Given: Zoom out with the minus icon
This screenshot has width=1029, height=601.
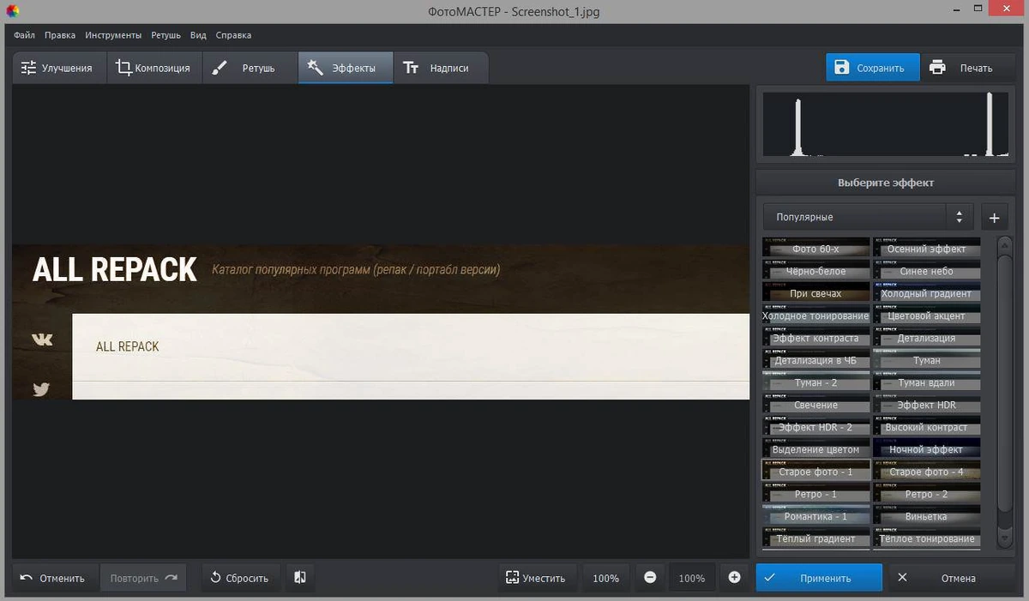Looking at the screenshot, I should pyautogui.click(x=650, y=578).
